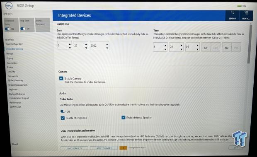Uncheck the Enable Camera checkbox
Image resolution: width=257 pixels, height=157 pixels.
(61, 78)
